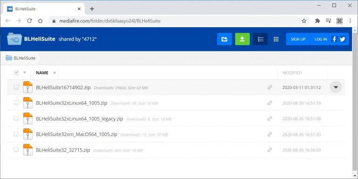Open selection options arrow beside select-all checkbox

click(x=25, y=73)
